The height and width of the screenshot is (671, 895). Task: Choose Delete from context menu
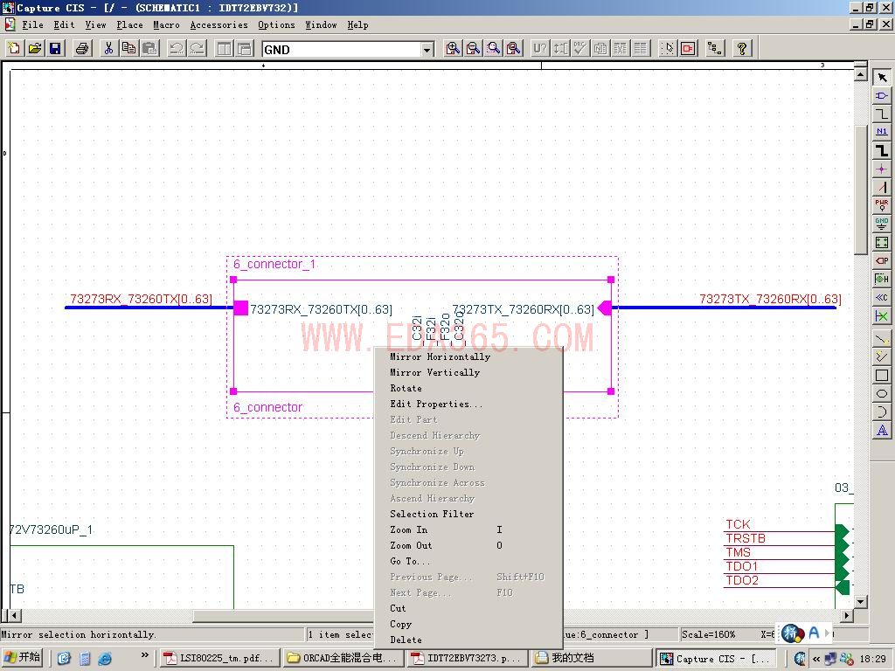click(468, 640)
